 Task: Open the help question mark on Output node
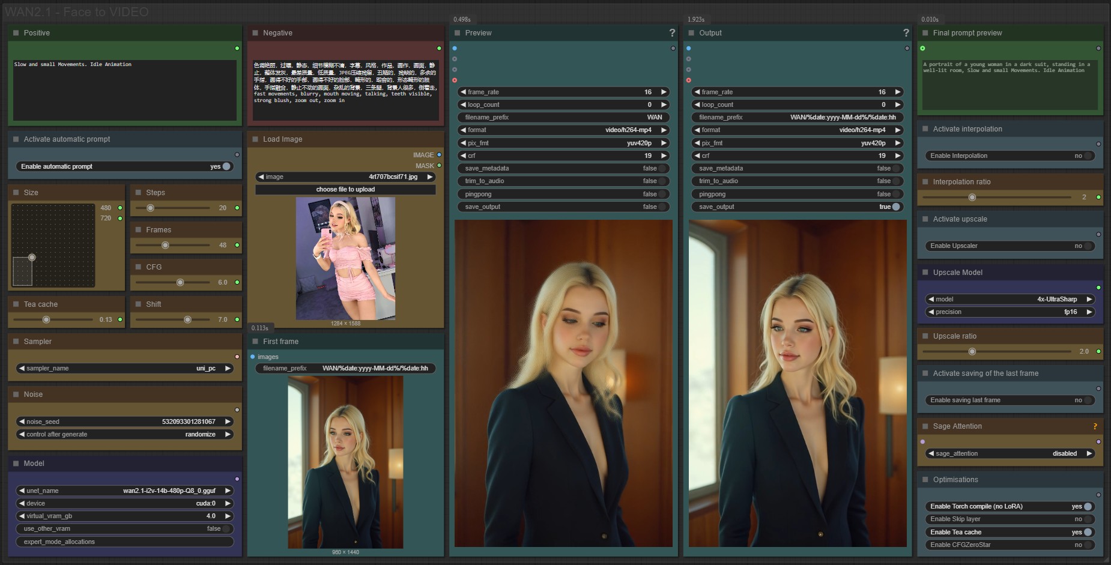tap(906, 33)
